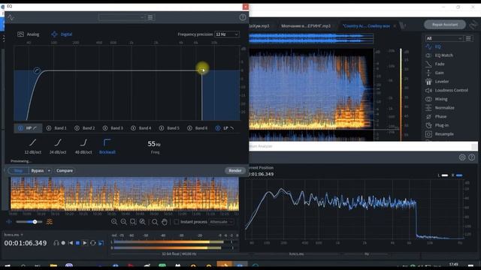
Task: Click the transport play button
Action: tap(85, 243)
